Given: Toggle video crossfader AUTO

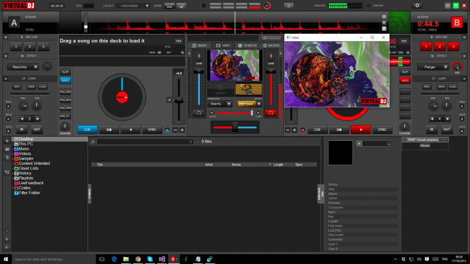Looking at the screenshot, I should [x=212, y=113].
